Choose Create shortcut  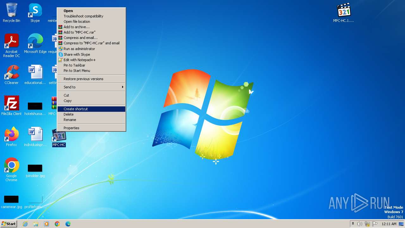click(91, 109)
